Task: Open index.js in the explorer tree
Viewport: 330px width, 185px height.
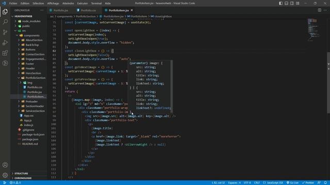Action: (x=28, y=125)
